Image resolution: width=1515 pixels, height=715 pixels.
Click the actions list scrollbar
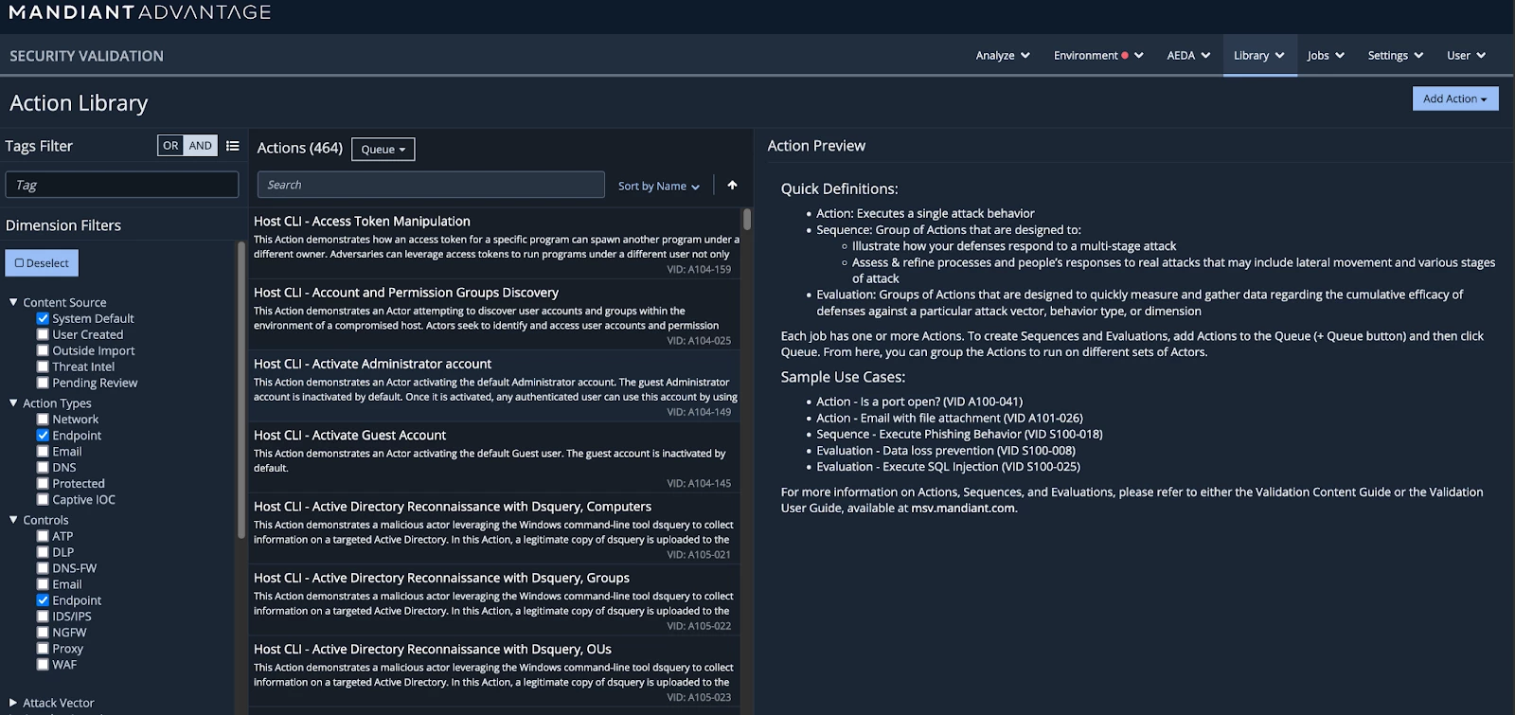coord(747,220)
